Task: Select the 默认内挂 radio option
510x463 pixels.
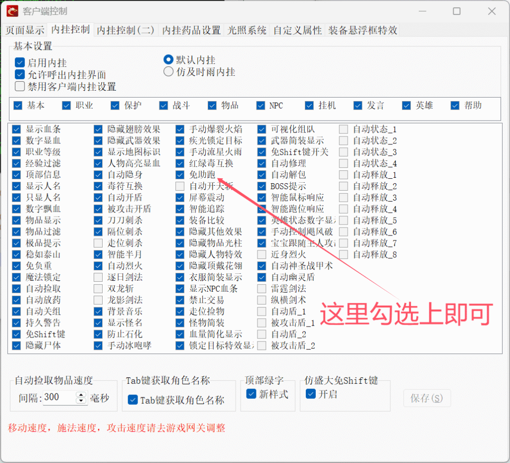Action: [168, 60]
